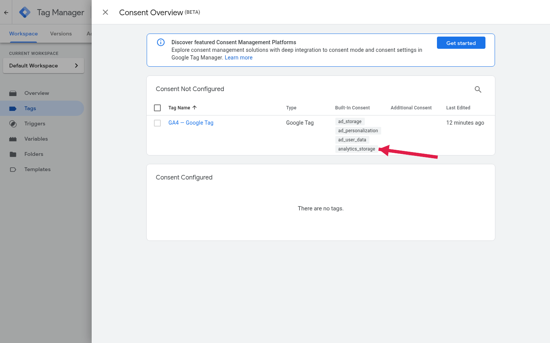Click the Folders sidebar icon
This screenshot has width=550, height=343.
pyautogui.click(x=13, y=154)
